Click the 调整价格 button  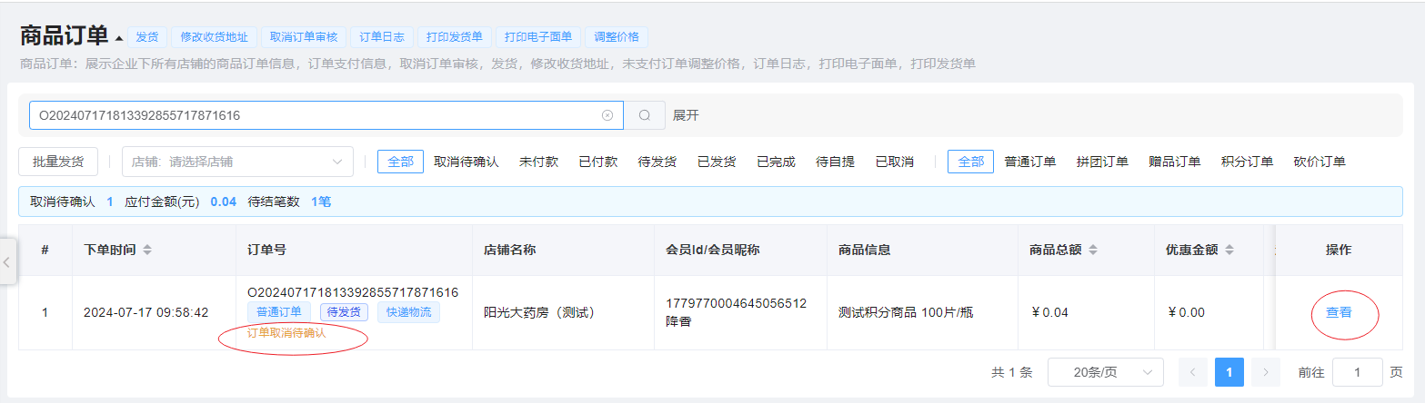tap(617, 37)
